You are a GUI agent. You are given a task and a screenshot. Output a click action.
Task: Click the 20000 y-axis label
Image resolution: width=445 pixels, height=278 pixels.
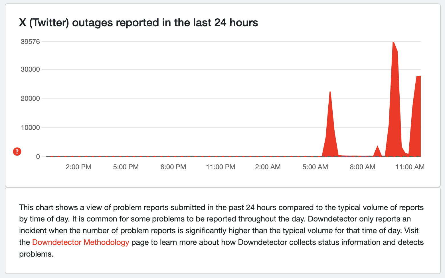pos(30,99)
